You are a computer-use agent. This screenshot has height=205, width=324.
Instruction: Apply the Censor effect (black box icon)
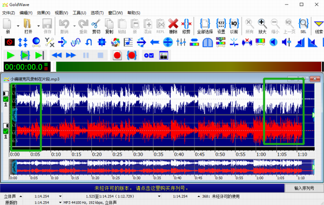coord(10,42)
